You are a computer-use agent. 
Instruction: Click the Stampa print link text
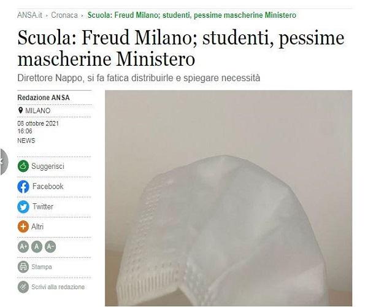(x=42, y=267)
